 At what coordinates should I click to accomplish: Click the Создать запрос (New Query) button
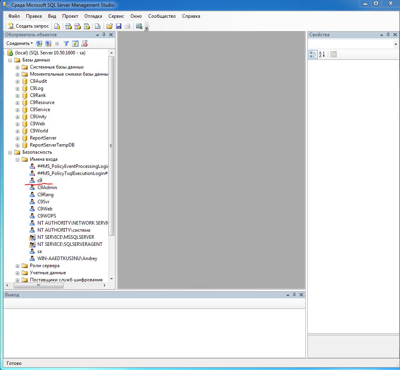[x=29, y=26]
